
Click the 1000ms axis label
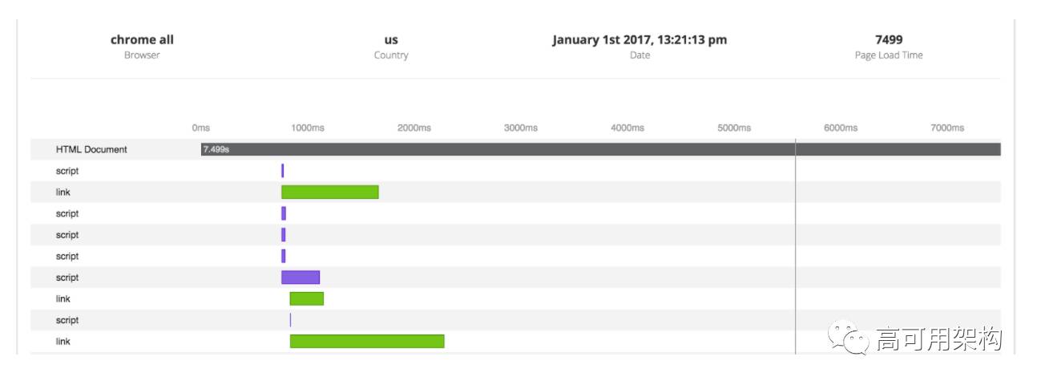(307, 128)
